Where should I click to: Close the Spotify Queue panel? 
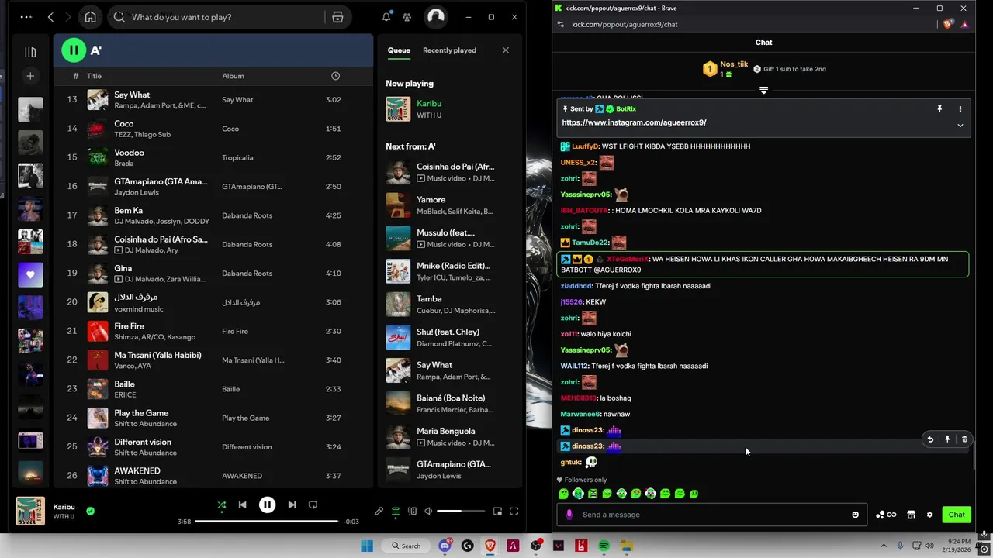506,50
